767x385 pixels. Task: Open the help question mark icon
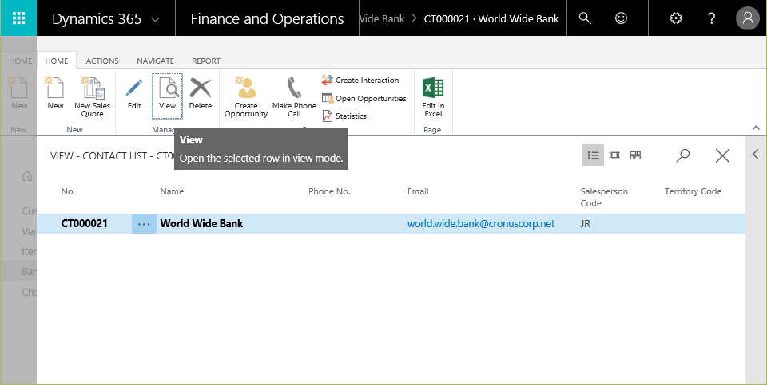pos(712,18)
